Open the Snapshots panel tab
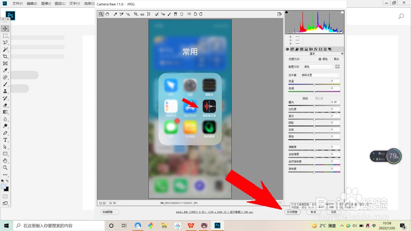 [x=330, y=49]
